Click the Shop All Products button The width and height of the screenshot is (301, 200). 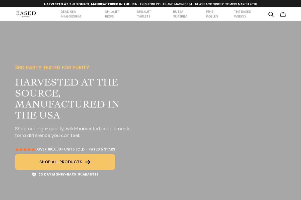pos(65,162)
